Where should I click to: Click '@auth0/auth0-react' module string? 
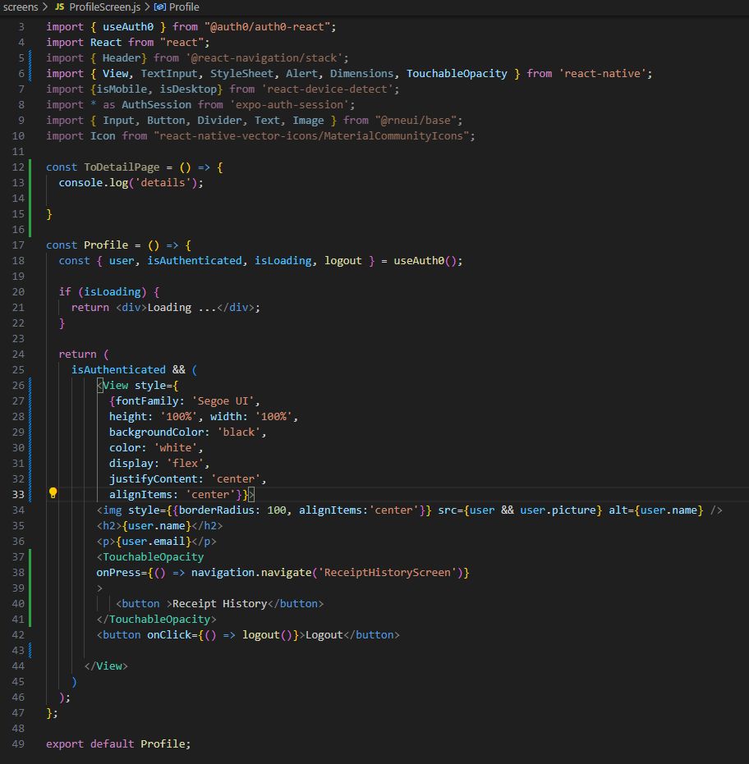[x=267, y=27]
